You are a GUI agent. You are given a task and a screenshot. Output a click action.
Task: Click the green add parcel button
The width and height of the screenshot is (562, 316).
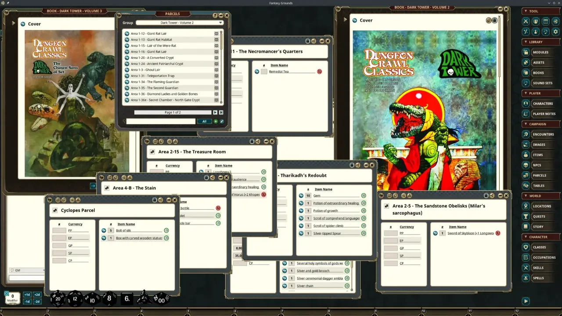[216, 121]
